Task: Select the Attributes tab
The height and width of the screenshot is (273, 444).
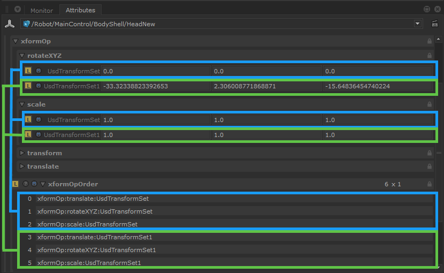Action: click(80, 10)
